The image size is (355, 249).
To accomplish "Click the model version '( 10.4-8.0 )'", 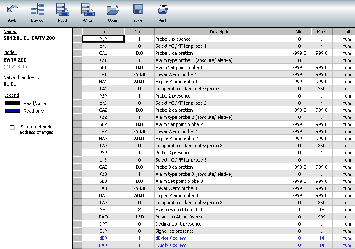I will [x=15, y=67].
